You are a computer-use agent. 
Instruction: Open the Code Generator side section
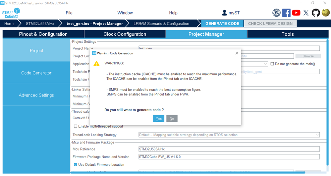coord(36,73)
